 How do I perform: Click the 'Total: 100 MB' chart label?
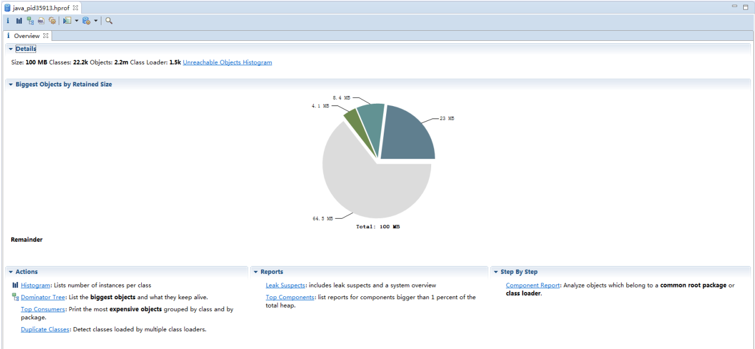(x=378, y=226)
